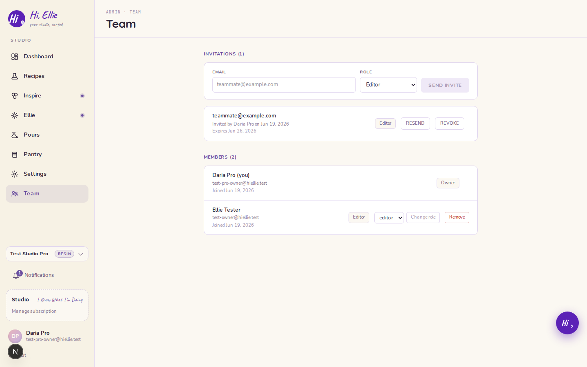Viewport: 587px width, 367px height.
Task: Click the Daria Pro profile name
Action: (x=38, y=333)
